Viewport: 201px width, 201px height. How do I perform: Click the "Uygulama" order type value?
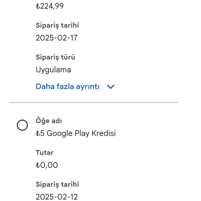click(53, 70)
